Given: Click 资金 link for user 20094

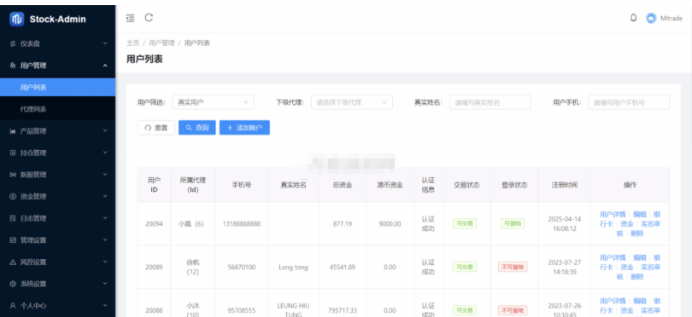Looking at the screenshot, I should click(627, 223).
